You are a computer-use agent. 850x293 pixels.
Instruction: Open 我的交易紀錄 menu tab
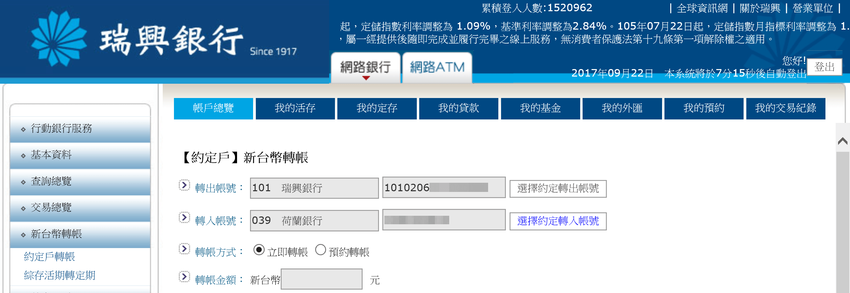[x=786, y=109]
